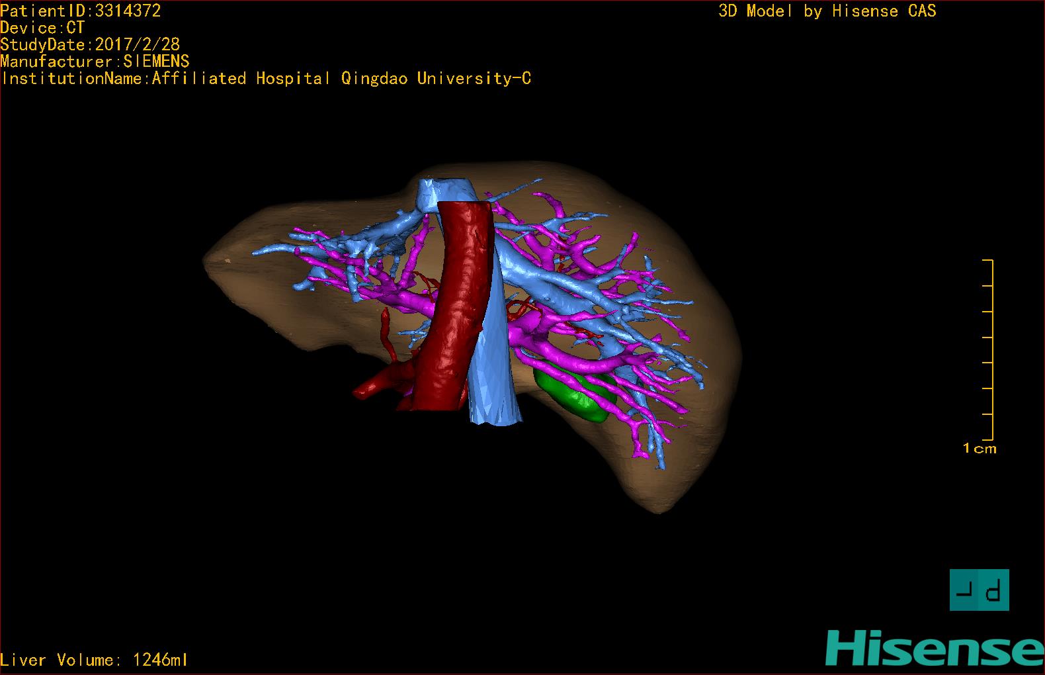Image resolution: width=1045 pixels, height=675 pixels.
Task: Click the "StudyDate:2017/2/28" text
Action: coord(90,44)
